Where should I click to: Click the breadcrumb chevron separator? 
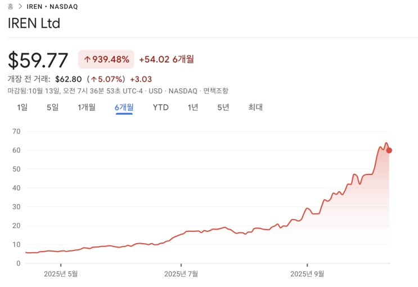20,6
